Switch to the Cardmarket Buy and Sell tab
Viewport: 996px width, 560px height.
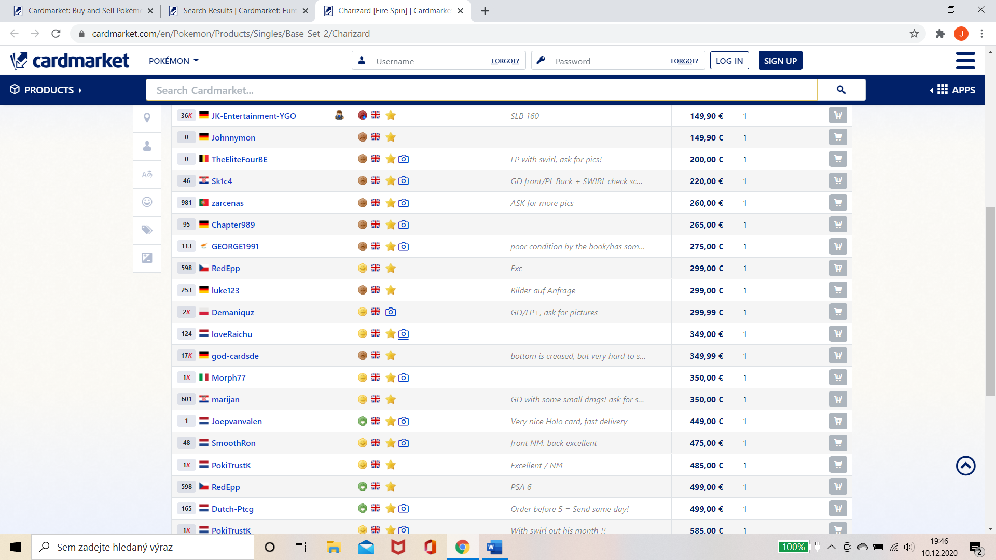(83, 10)
